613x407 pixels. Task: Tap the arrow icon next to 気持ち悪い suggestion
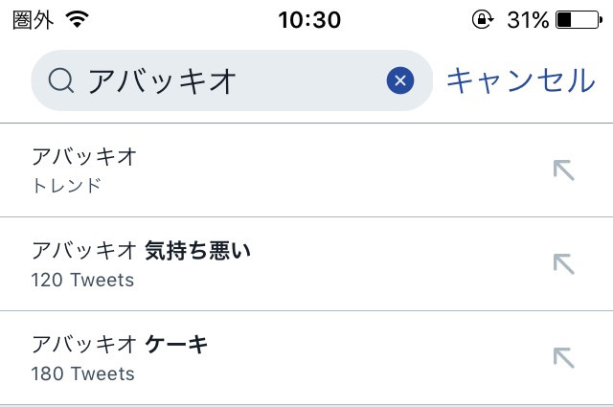tap(564, 264)
